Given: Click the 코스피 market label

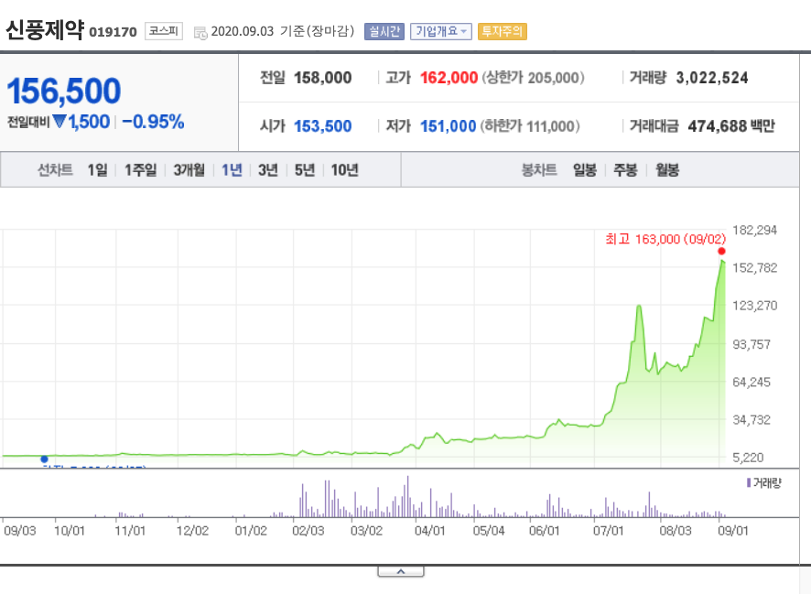Looking at the screenshot, I should (x=164, y=31).
